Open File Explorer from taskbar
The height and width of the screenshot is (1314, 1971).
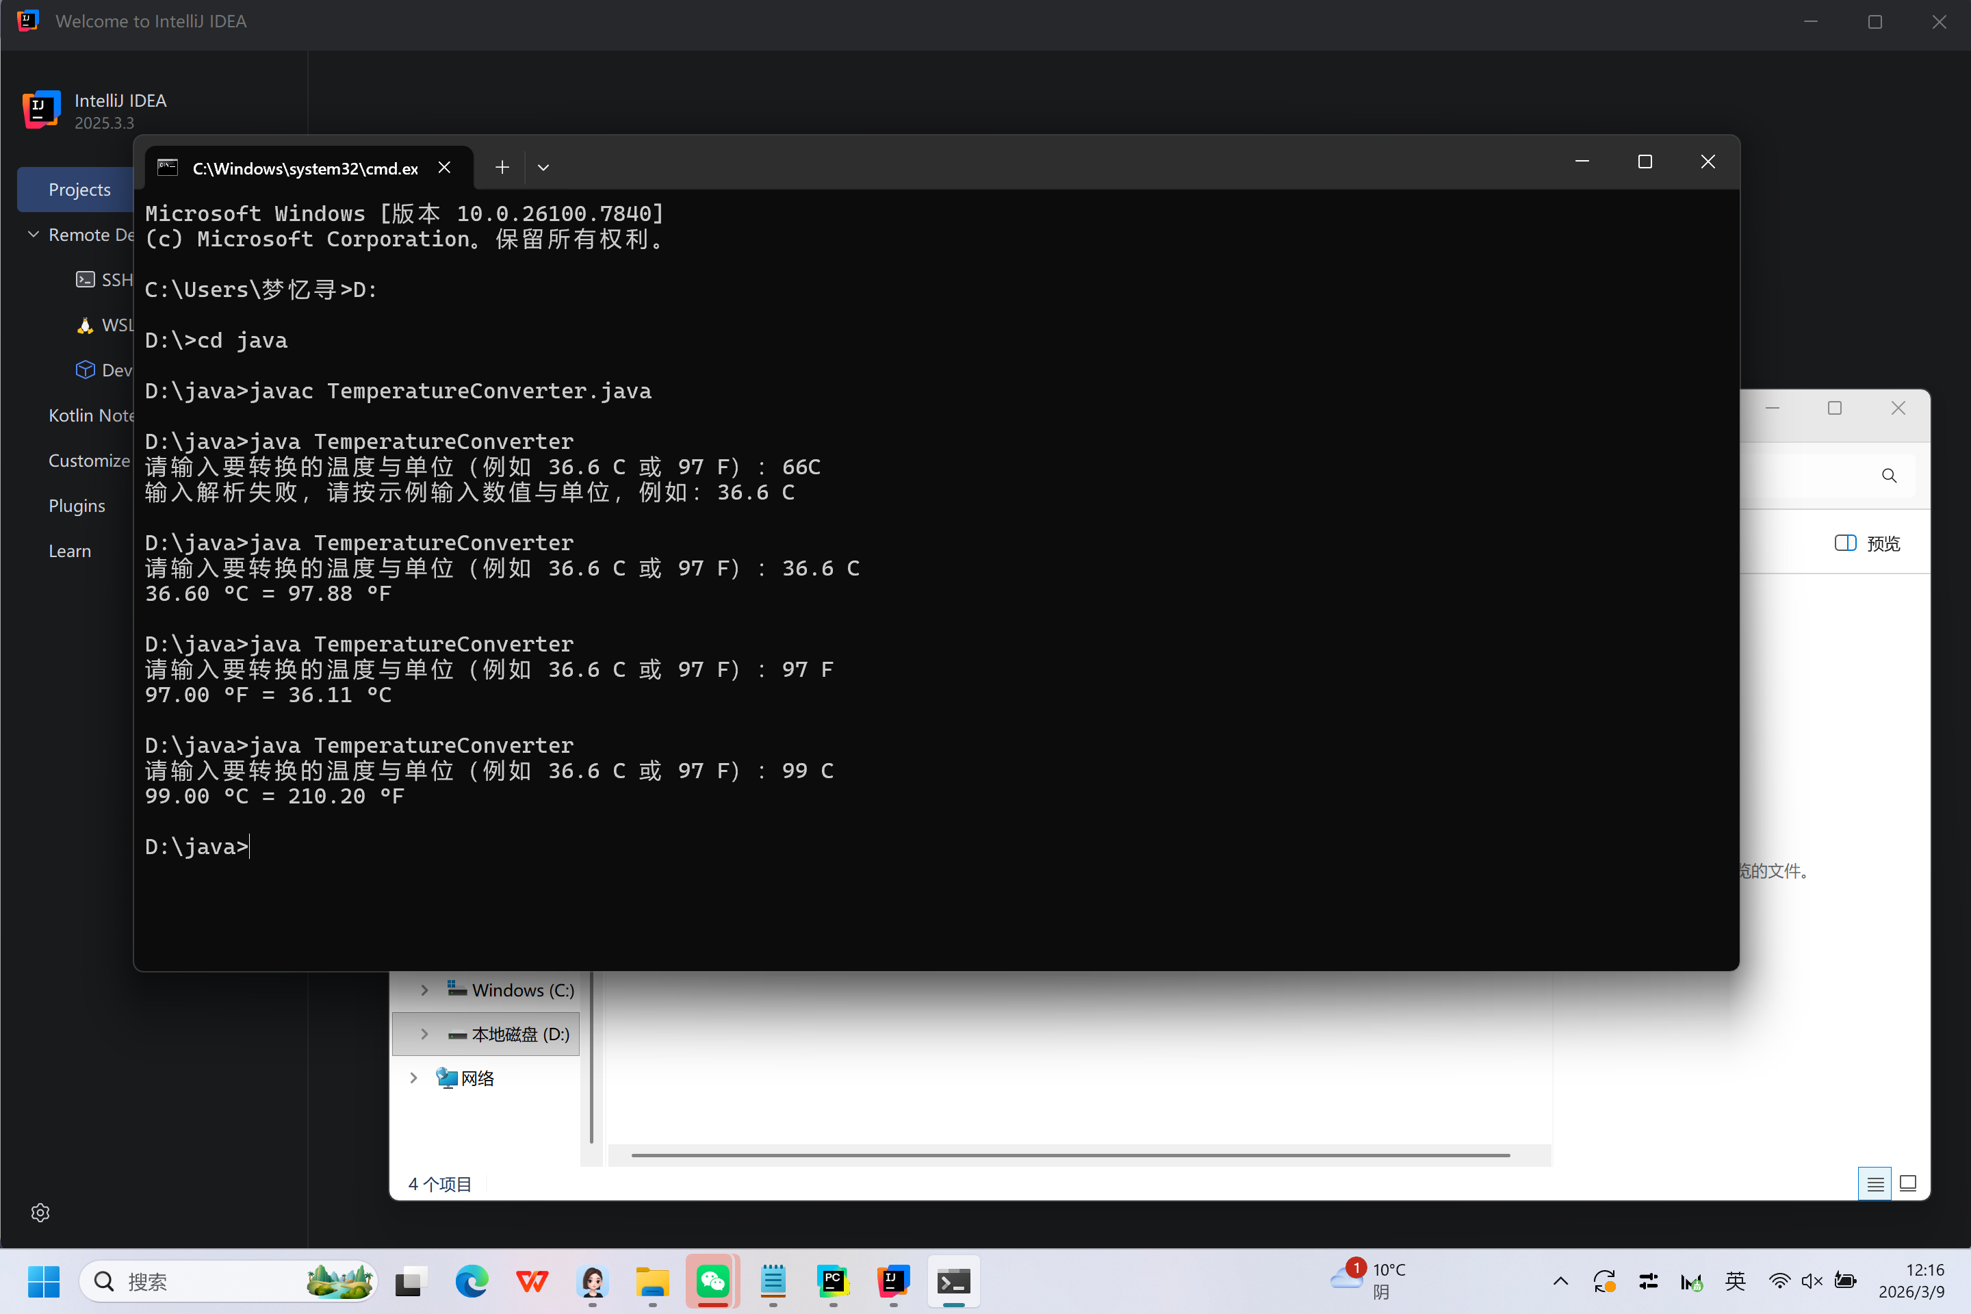click(x=652, y=1280)
